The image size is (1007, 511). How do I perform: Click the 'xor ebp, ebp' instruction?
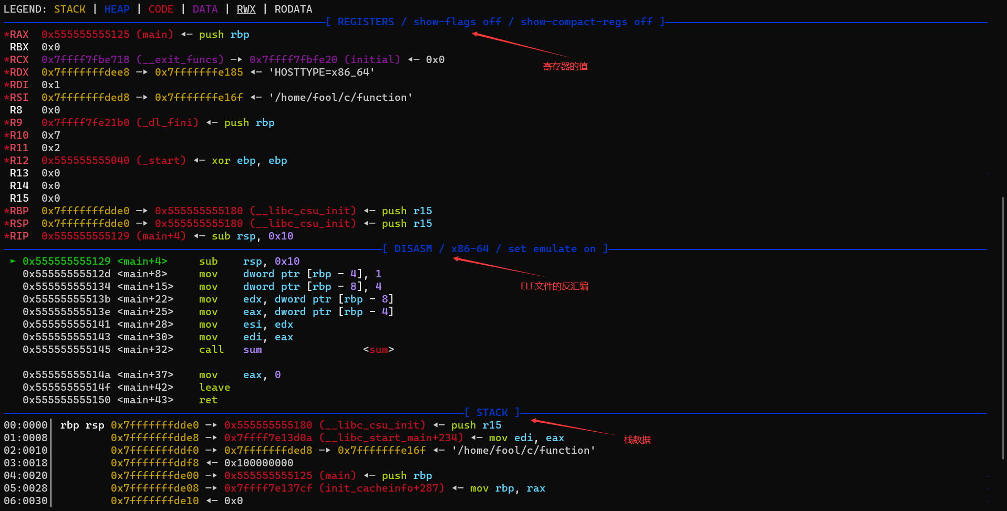pos(249,160)
